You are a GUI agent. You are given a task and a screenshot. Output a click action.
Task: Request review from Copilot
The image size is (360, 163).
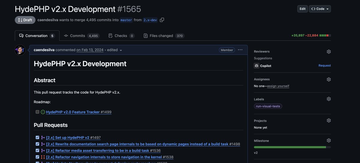click(325, 66)
